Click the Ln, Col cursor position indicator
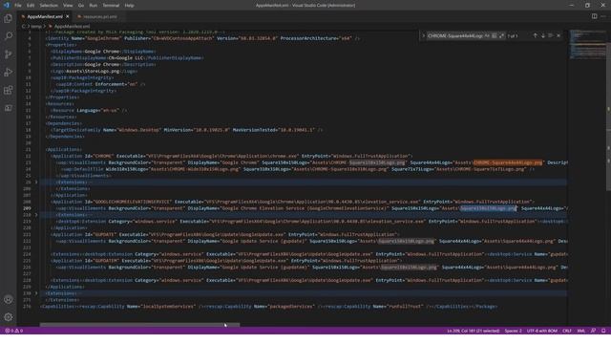 (x=473, y=331)
